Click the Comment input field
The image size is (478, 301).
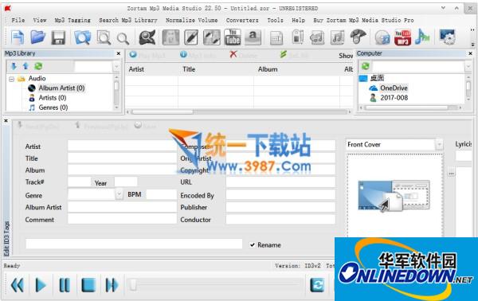point(122,219)
